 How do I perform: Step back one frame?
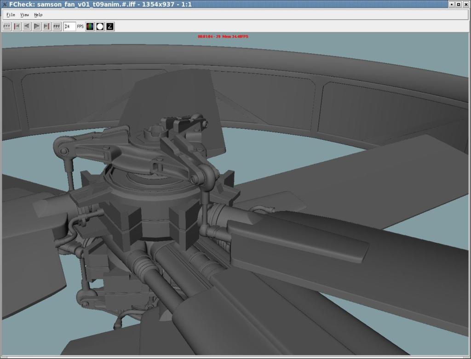tap(17, 27)
